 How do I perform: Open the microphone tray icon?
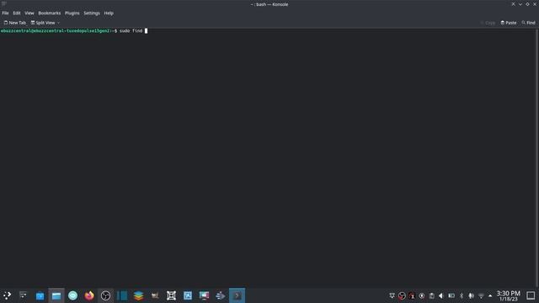(x=472, y=295)
